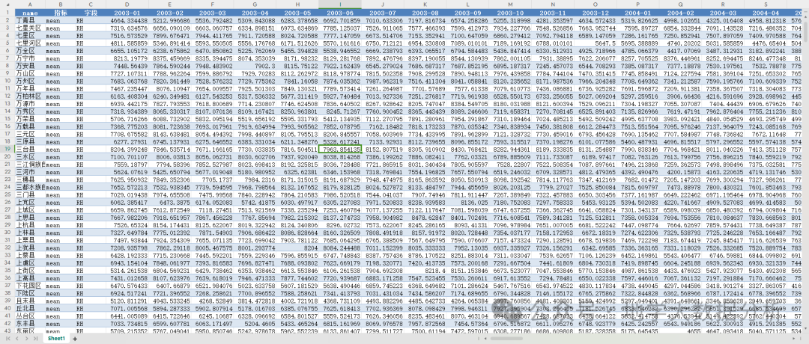Select the cell '东丰县'
Screen dimensions: 809x344
coord(29,323)
